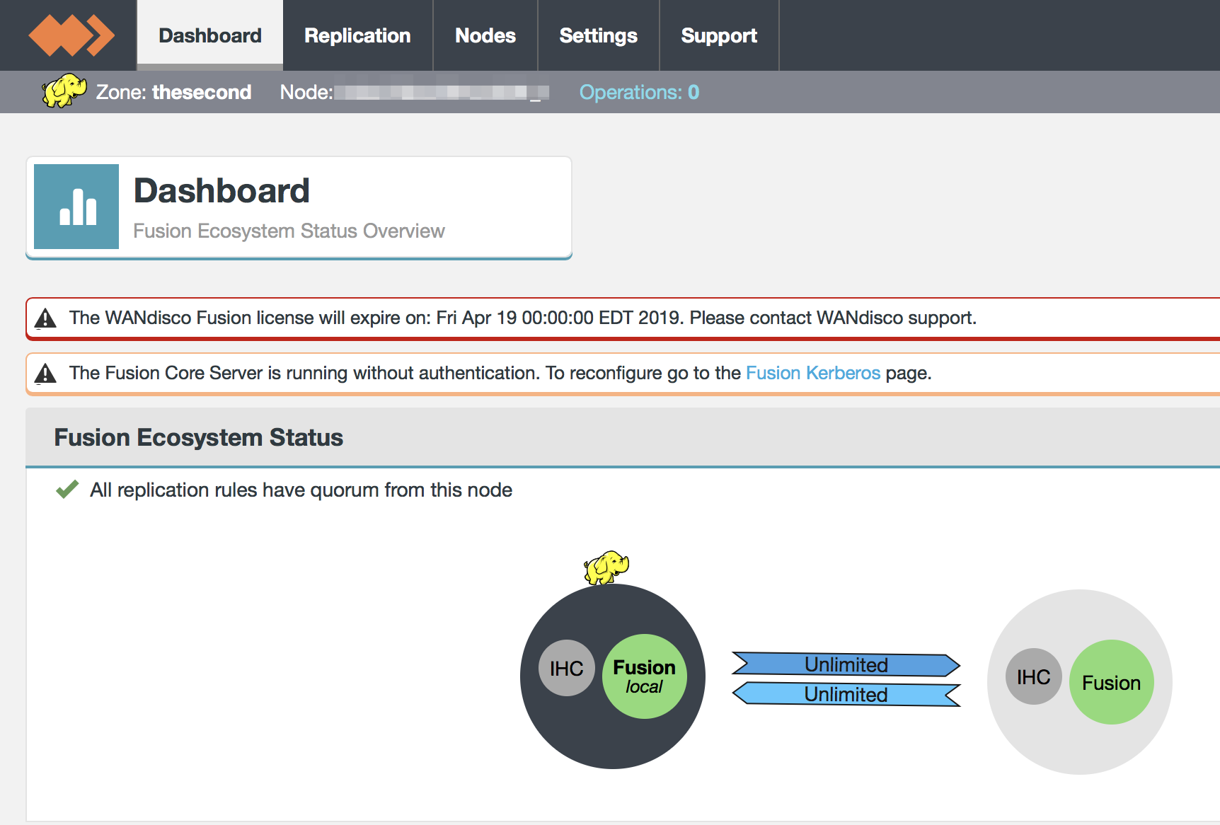Screen dimensions: 1220x825
Task: Click the Fusion local node circle
Action: [645, 676]
